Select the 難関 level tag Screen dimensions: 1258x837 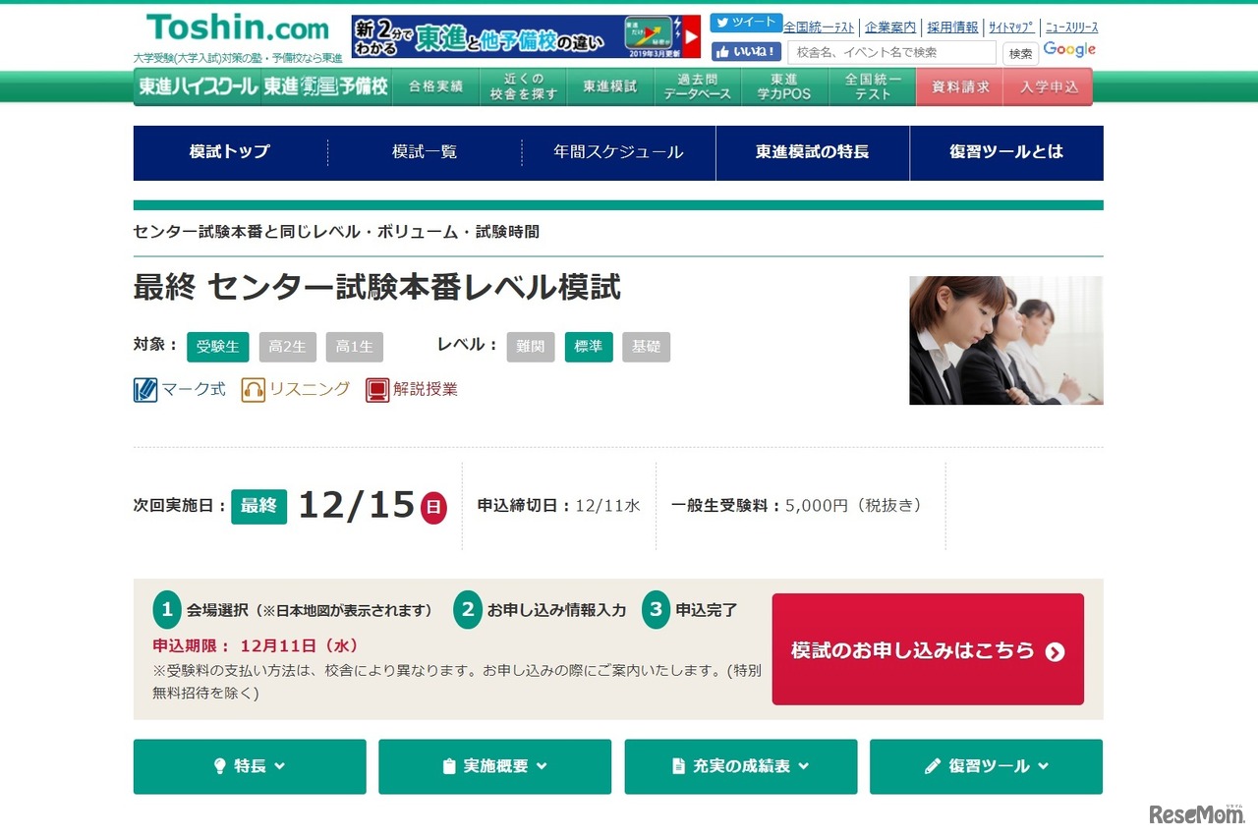click(x=531, y=347)
